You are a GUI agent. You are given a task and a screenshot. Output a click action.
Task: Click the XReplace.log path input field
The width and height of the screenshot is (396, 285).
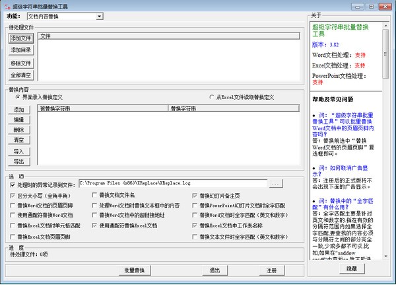tap(172, 183)
